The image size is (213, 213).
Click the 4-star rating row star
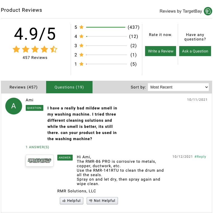pyautogui.click(x=81, y=36)
